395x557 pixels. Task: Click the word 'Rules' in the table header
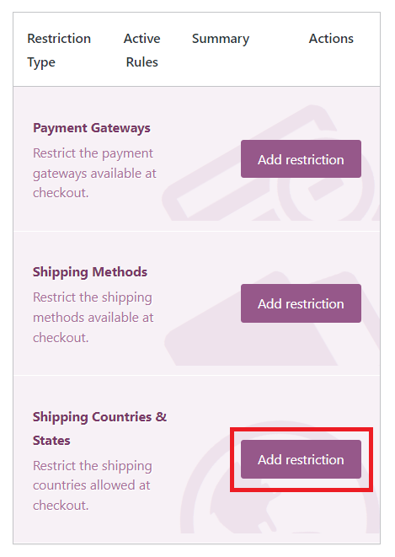click(142, 62)
